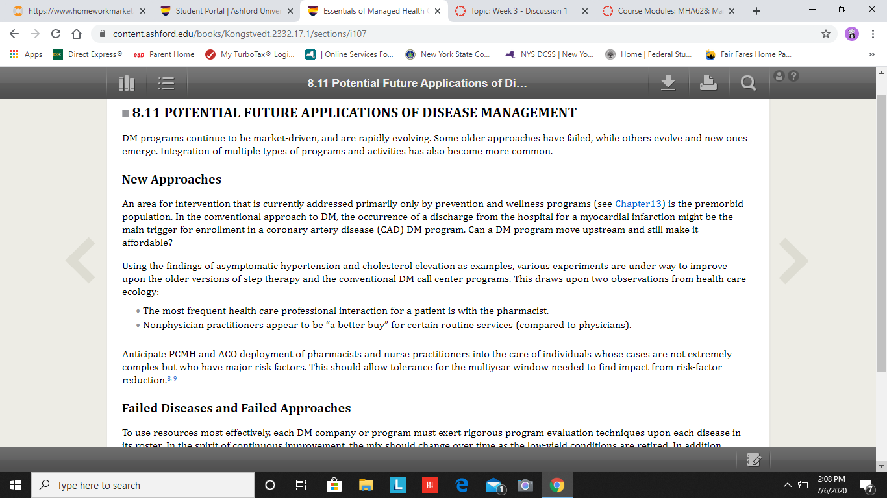Open the Chapter13 link
Viewport: 887px width, 498px height.
[x=638, y=204]
